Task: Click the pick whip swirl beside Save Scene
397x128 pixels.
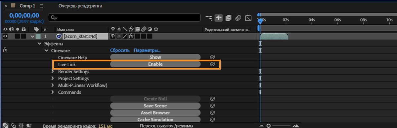Action: [x=213, y=106]
